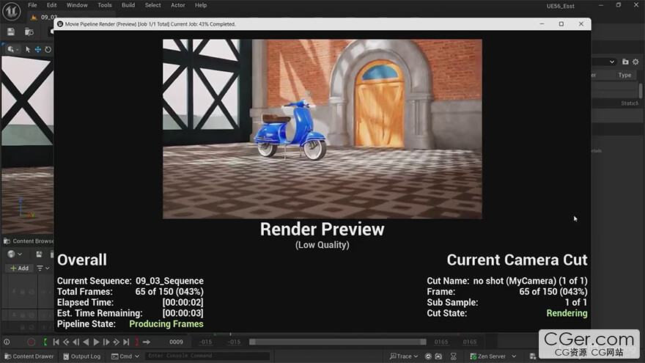
Task: Click the Unreal Engine logo icon
Action: tap(11, 9)
